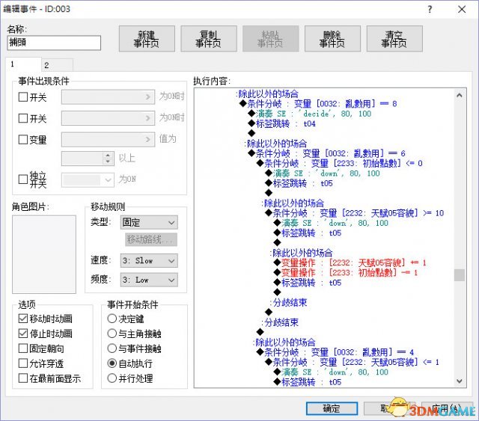
Task: Select event page tab 1
Action: [x=13, y=65]
